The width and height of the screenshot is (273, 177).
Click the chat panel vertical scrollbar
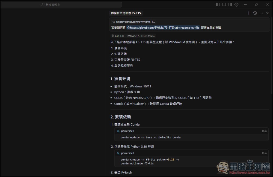(271, 54)
